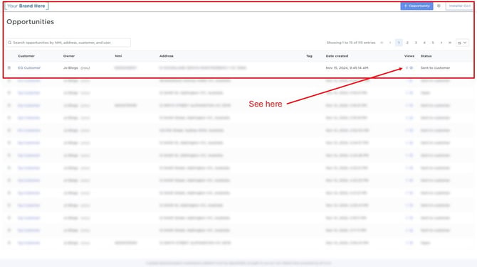
Task: Sort by the Owner column header
Action: [x=69, y=56]
